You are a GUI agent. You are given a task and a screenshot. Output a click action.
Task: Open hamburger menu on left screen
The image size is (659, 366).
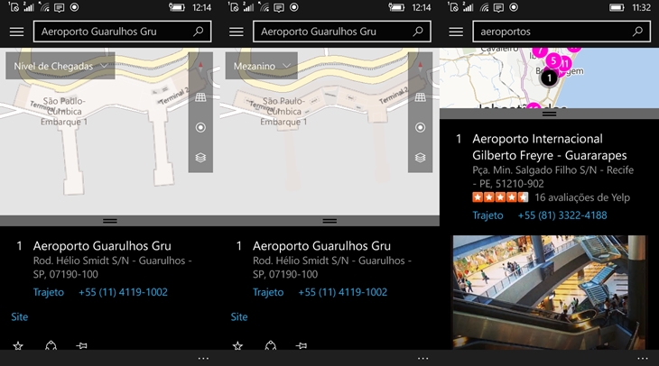(17, 32)
